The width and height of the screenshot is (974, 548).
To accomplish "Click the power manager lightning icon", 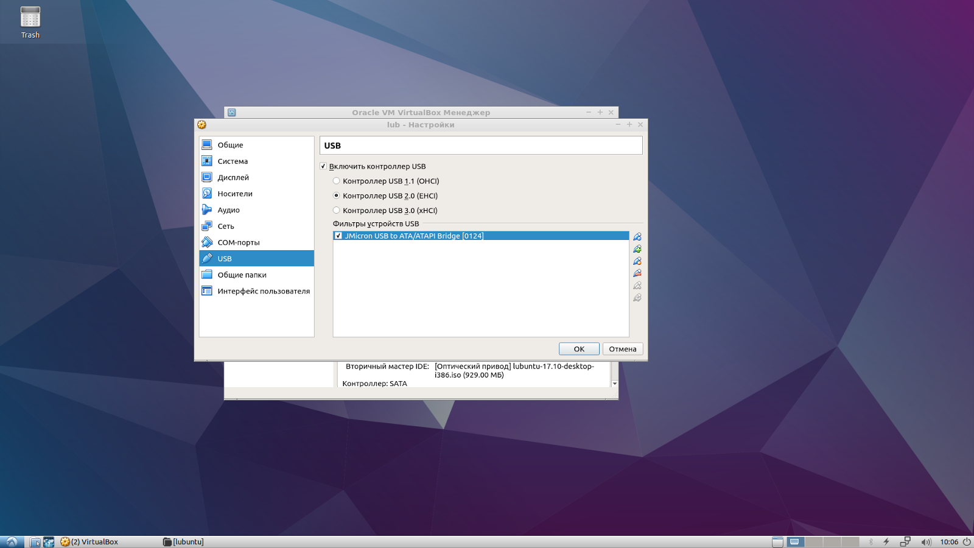I will click(x=886, y=542).
